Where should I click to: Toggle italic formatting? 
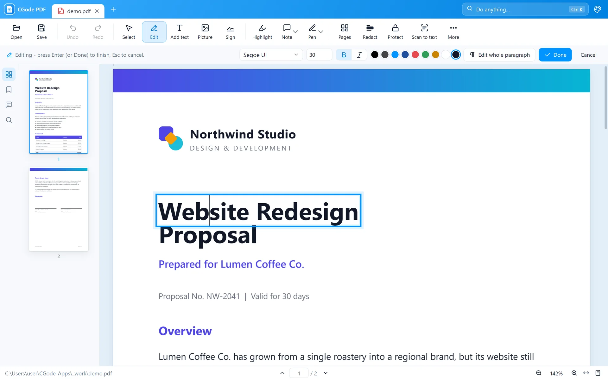[359, 55]
